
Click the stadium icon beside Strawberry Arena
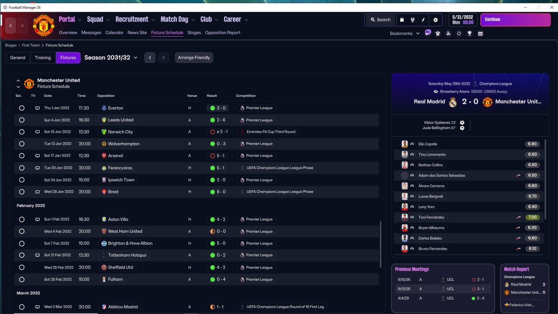pyautogui.click(x=436, y=92)
